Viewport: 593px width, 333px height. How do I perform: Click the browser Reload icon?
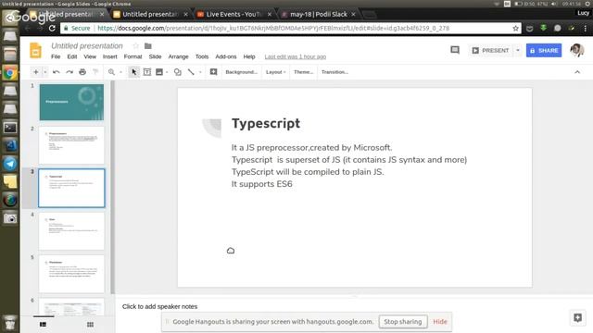tap(52, 29)
